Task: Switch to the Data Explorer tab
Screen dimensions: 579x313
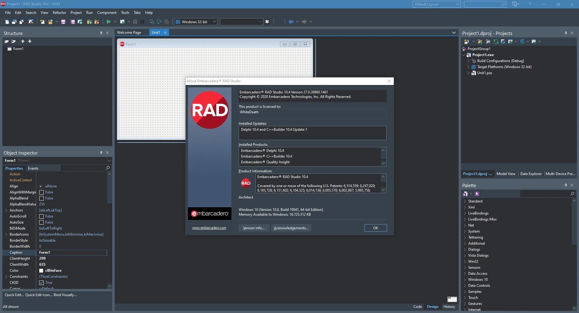Action: click(531, 174)
